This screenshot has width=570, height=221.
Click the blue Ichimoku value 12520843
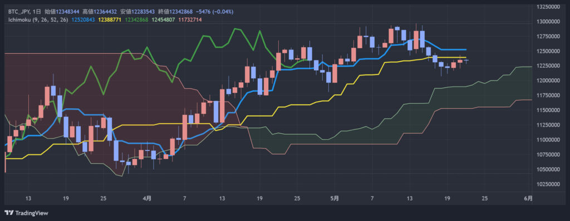point(83,19)
